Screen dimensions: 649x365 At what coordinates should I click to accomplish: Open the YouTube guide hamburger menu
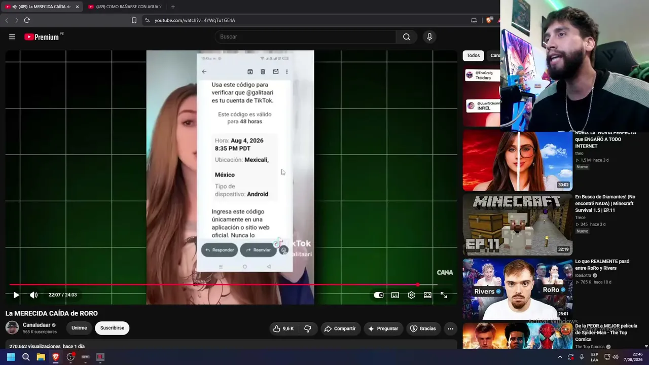(x=12, y=36)
